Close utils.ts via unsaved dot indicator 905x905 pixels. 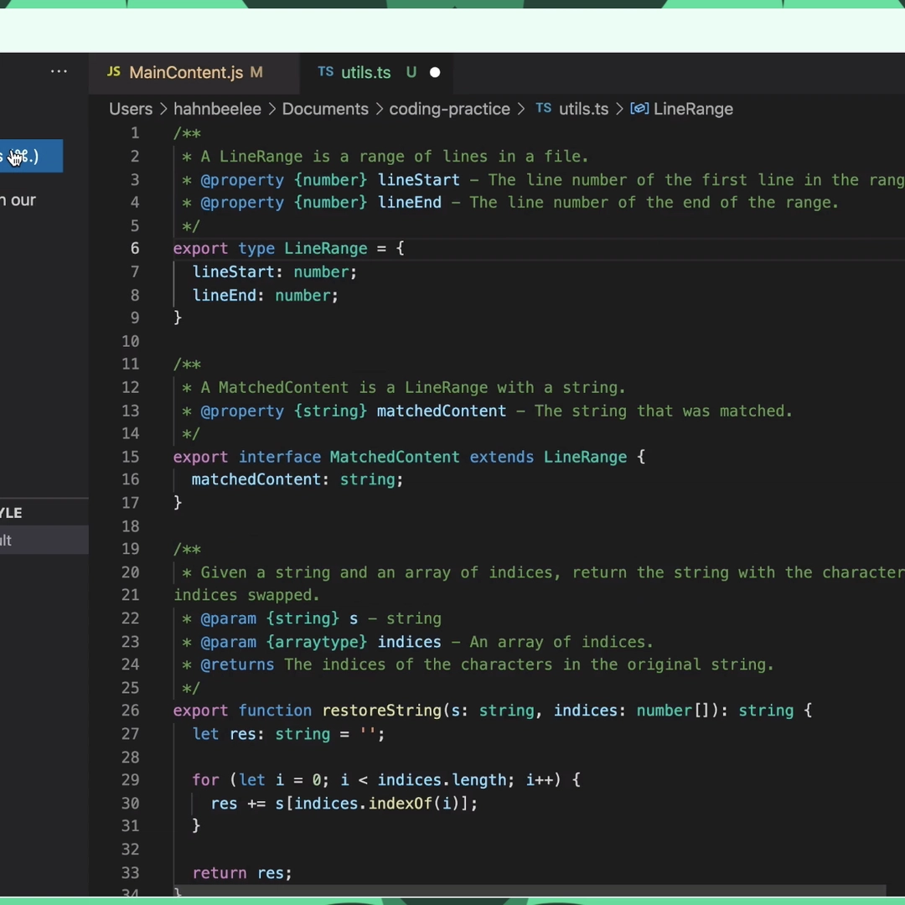coord(435,73)
